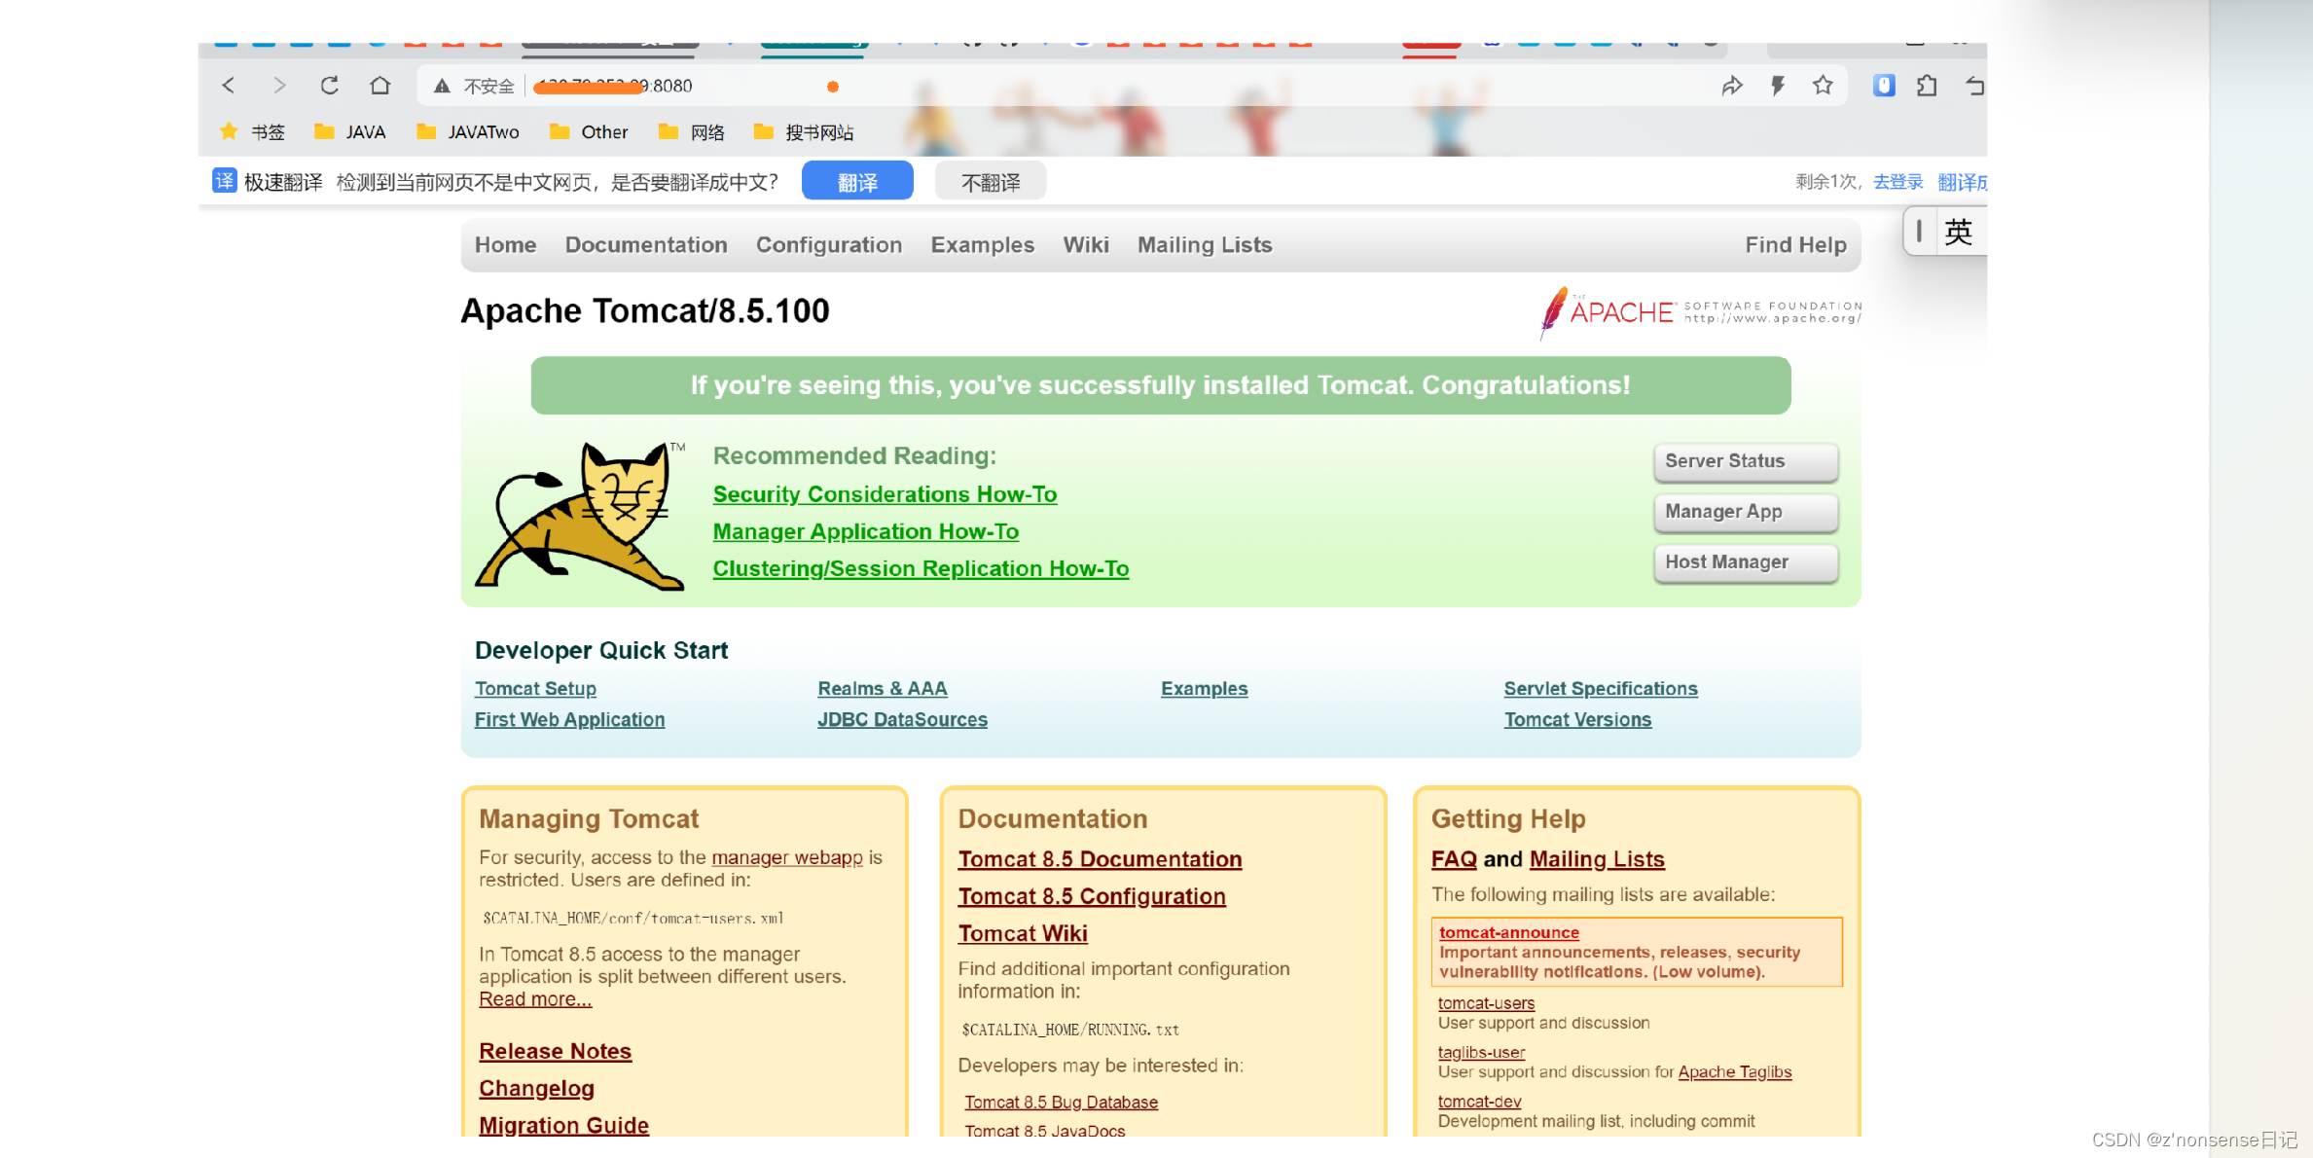
Task: Click Tomcat 8.5 Documentation link
Action: (x=1097, y=856)
